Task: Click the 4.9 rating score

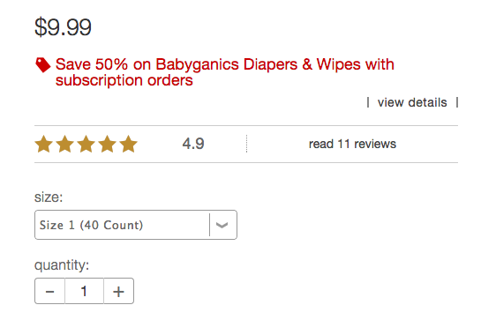Action: (x=193, y=144)
